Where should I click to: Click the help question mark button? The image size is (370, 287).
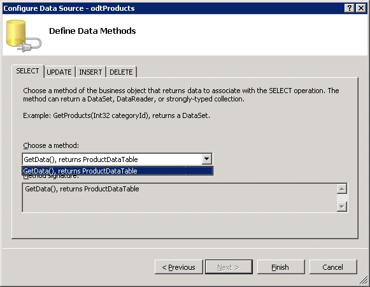pos(349,8)
